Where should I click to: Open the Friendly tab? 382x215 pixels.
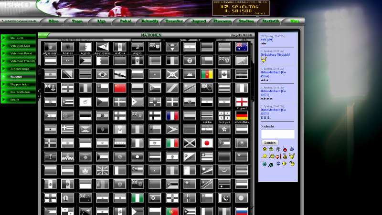[x=149, y=21]
